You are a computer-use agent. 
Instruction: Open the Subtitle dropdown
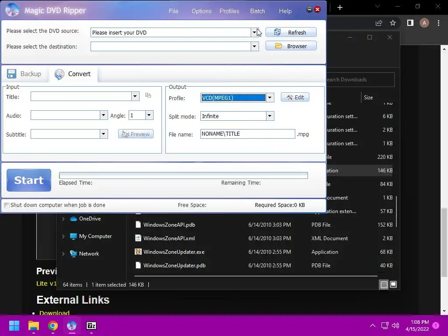coord(104,134)
